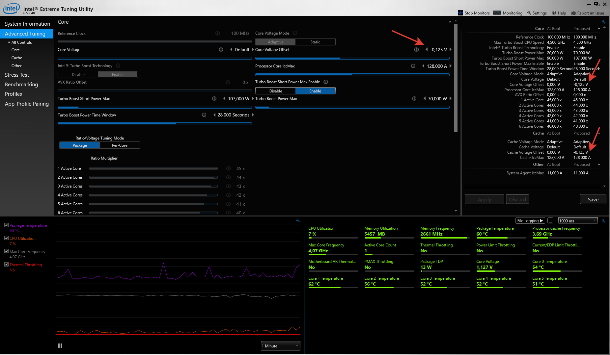Pause the monitoring graph

[60, 346]
